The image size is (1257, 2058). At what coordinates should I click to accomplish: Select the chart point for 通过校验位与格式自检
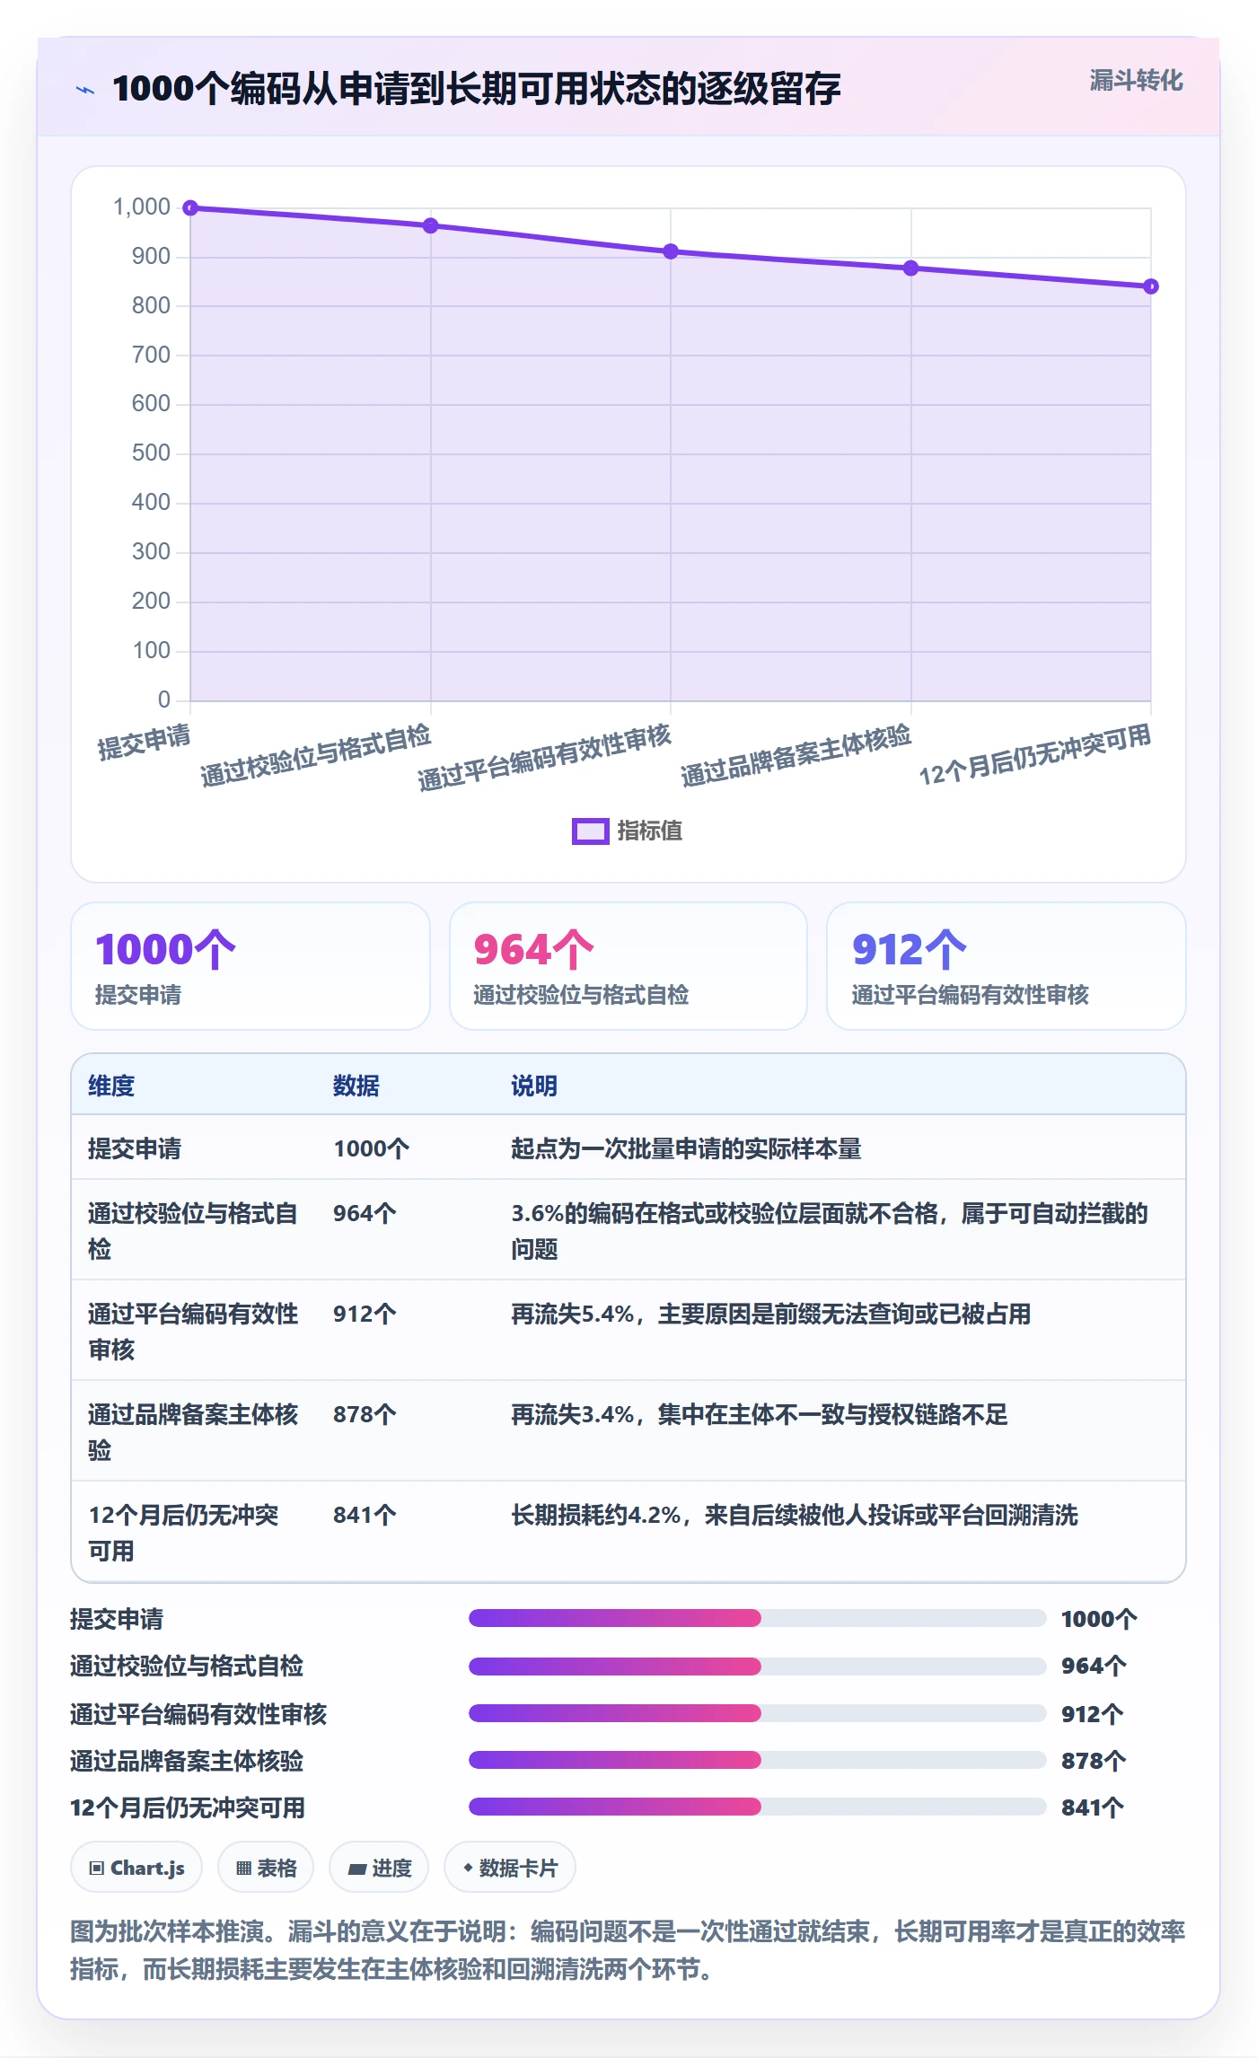[431, 225]
